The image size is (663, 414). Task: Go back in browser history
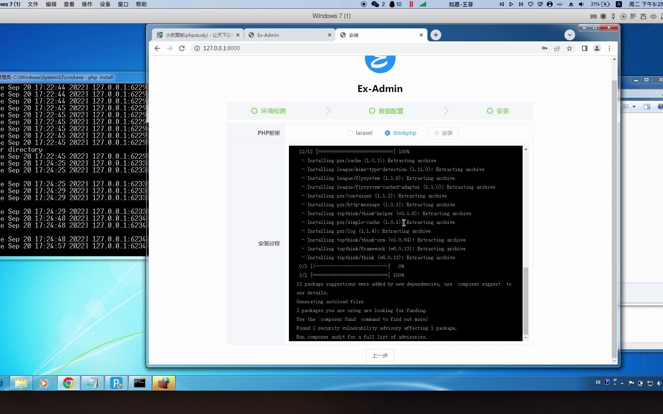pyautogui.click(x=157, y=48)
